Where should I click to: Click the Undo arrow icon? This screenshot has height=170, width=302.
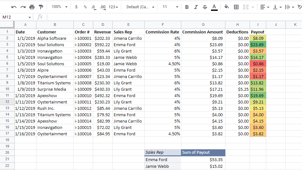14,7
